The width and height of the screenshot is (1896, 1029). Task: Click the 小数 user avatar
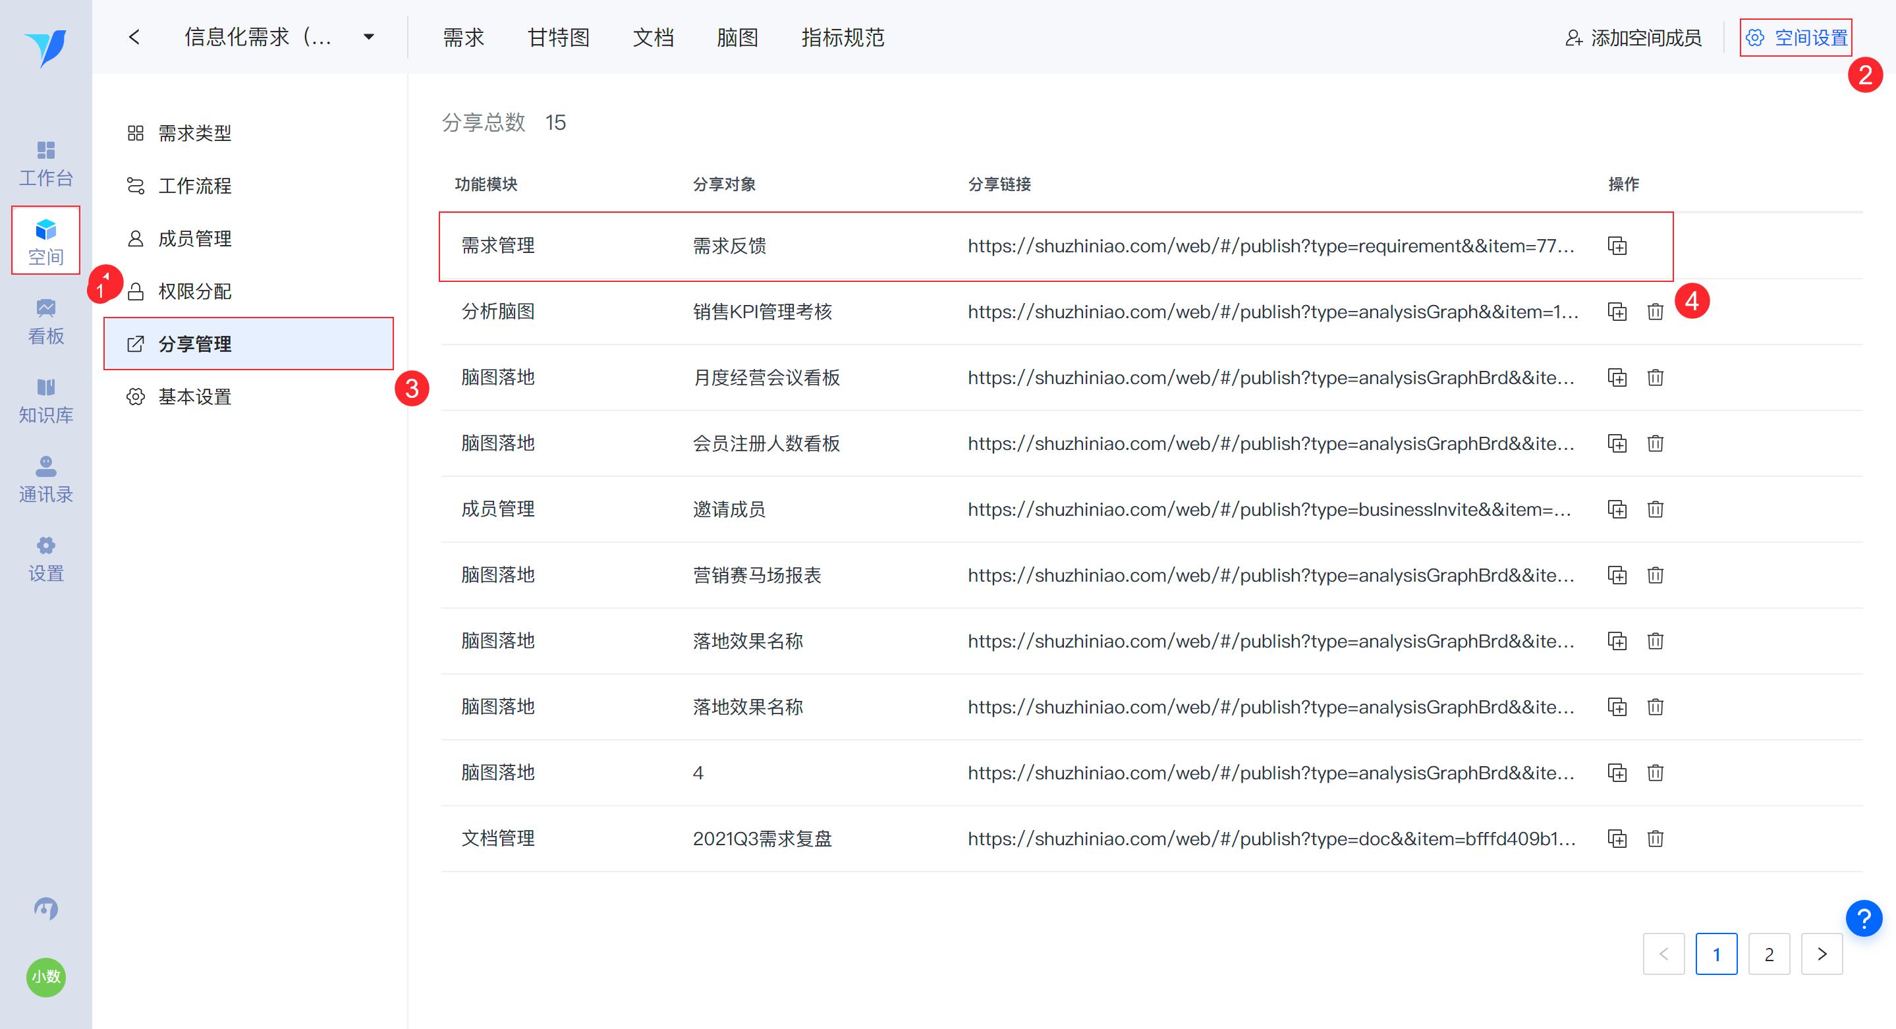pyautogui.click(x=45, y=977)
